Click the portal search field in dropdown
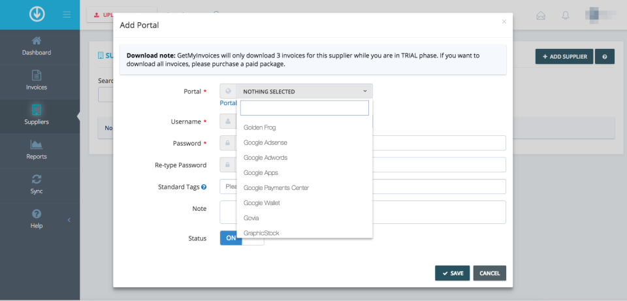 point(304,108)
